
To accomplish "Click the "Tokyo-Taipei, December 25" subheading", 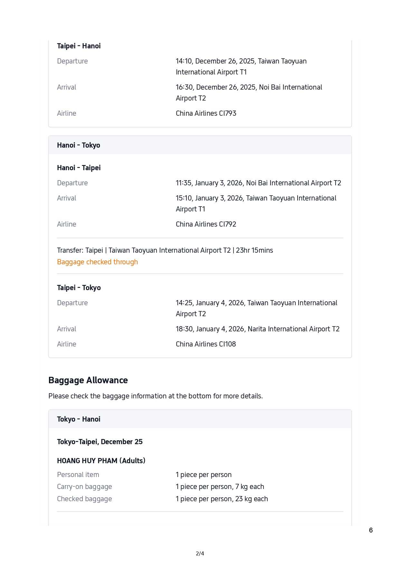I will 100,442.
